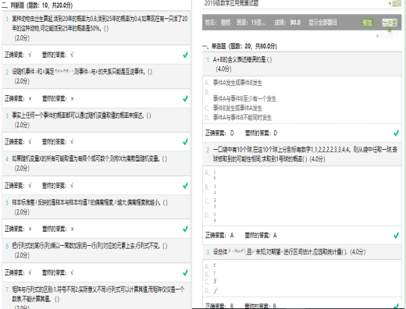
Task: Click the 一、单选题 section heading
Action: (240, 46)
